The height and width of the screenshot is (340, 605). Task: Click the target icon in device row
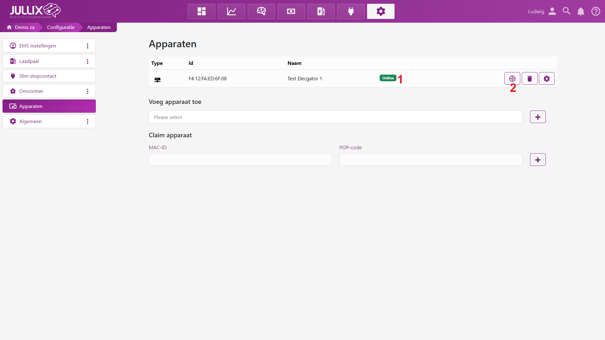pos(512,78)
